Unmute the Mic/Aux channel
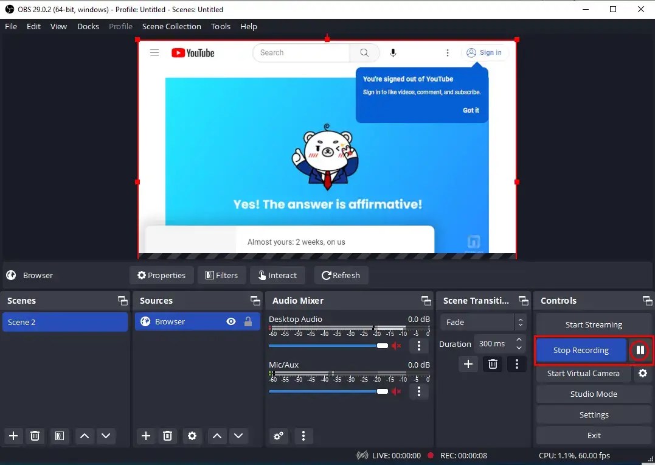The width and height of the screenshot is (655, 465). click(397, 391)
